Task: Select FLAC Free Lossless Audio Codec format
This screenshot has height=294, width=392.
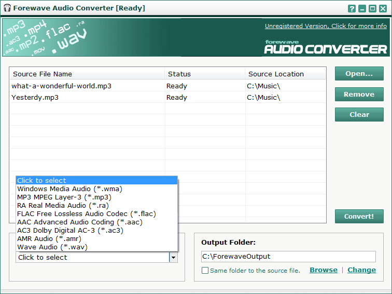Action: coord(96,213)
